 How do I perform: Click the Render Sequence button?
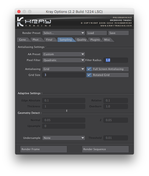(105, 149)
